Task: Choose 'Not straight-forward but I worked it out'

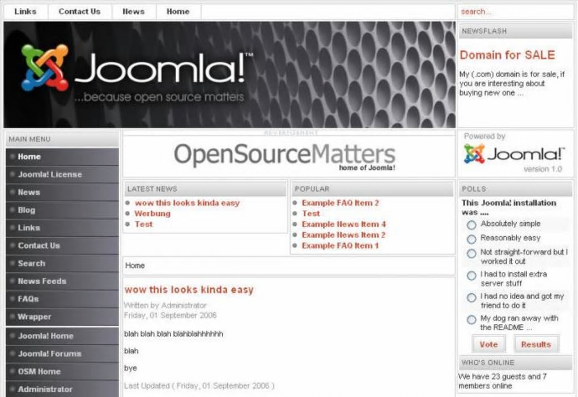Action: tap(471, 253)
